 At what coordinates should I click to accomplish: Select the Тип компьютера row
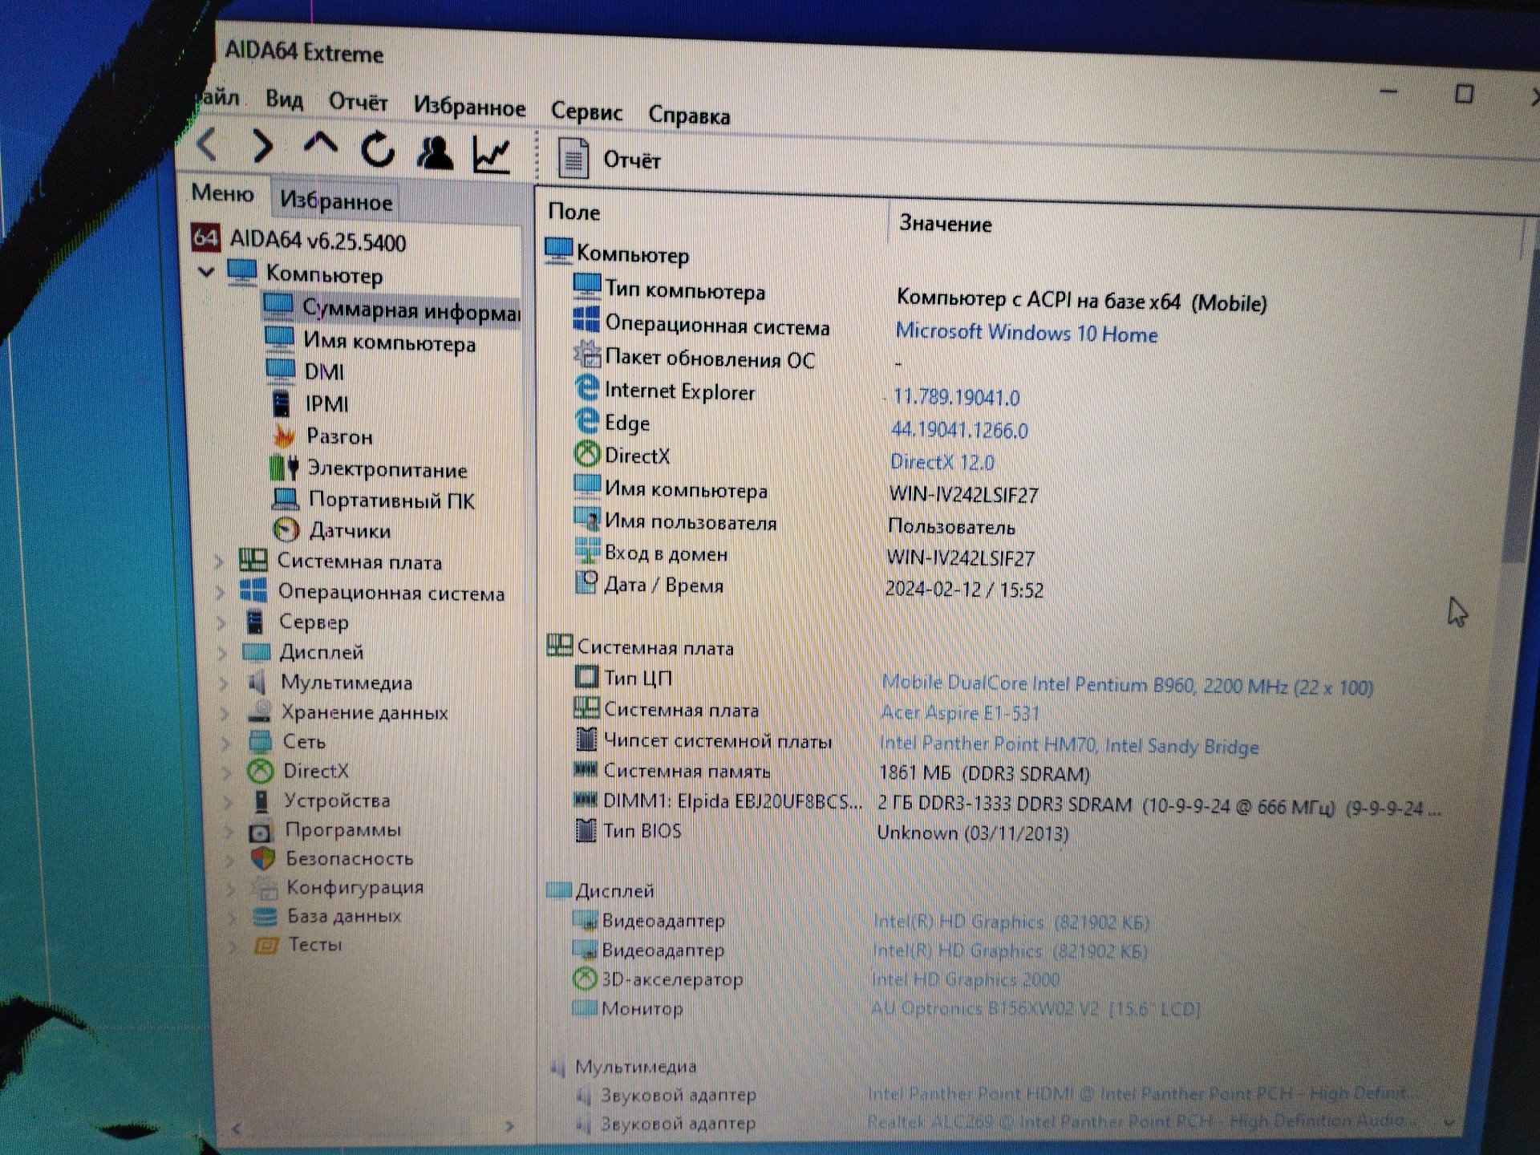coord(922,295)
